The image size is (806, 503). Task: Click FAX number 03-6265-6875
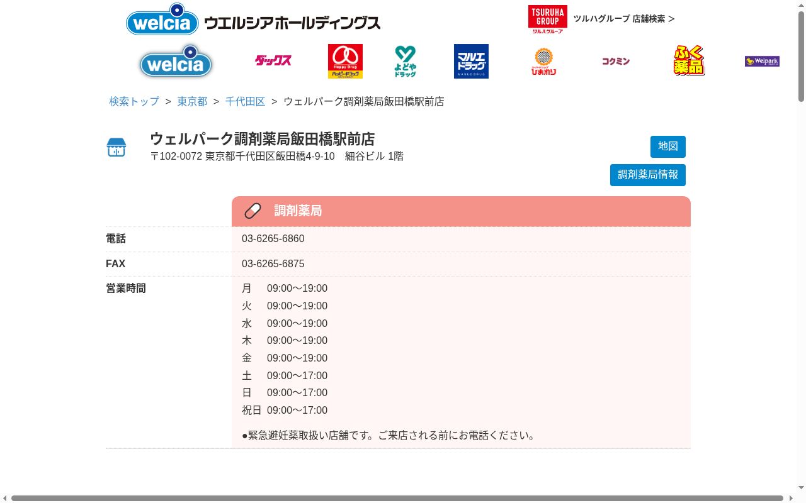click(273, 264)
